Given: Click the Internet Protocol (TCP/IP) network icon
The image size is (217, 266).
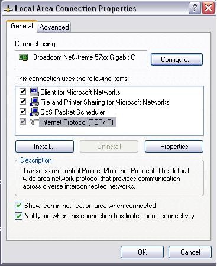Looking at the screenshot, I should tap(34, 122).
